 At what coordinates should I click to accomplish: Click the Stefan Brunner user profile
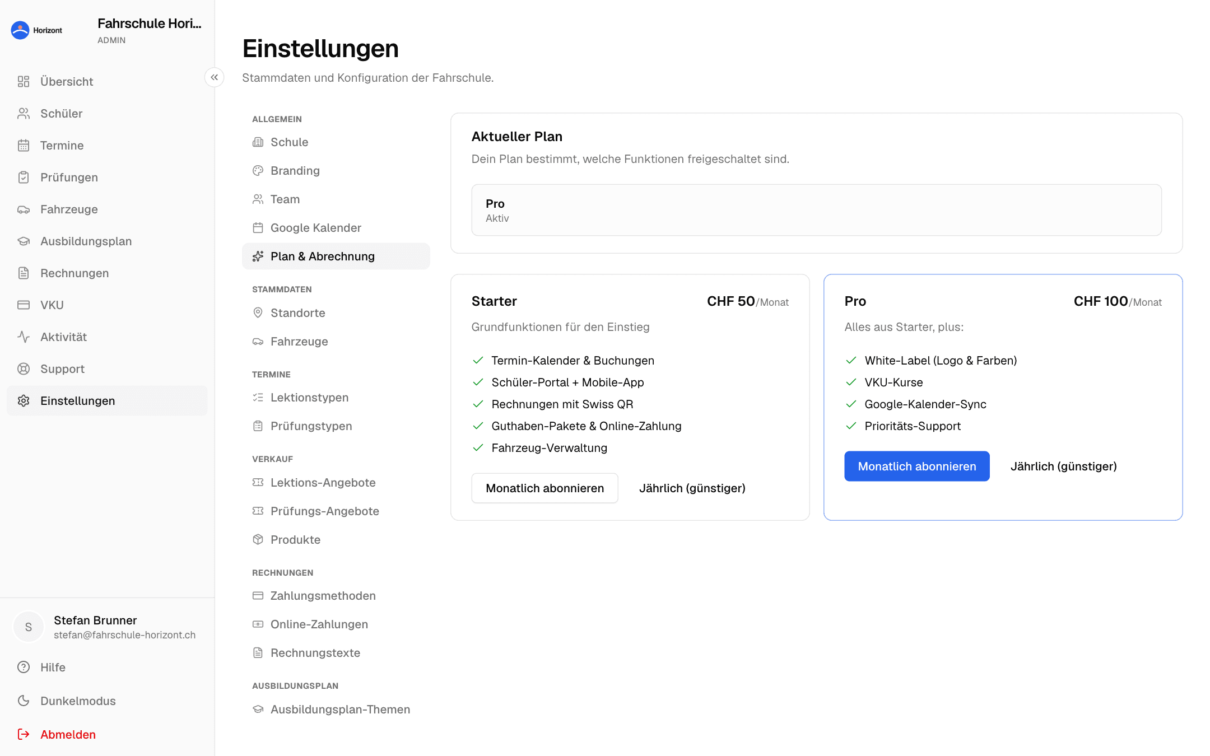point(106,627)
